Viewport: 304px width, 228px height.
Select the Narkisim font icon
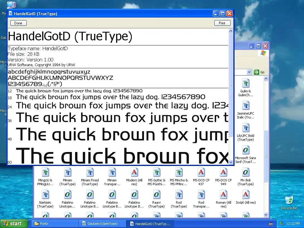tap(45, 195)
